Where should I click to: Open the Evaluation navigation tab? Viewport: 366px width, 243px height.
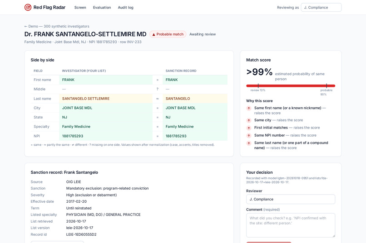pyautogui.click(x=102, y=7)
